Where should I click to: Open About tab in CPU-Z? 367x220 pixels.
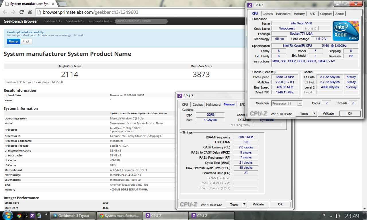click(x=339, y=14)
